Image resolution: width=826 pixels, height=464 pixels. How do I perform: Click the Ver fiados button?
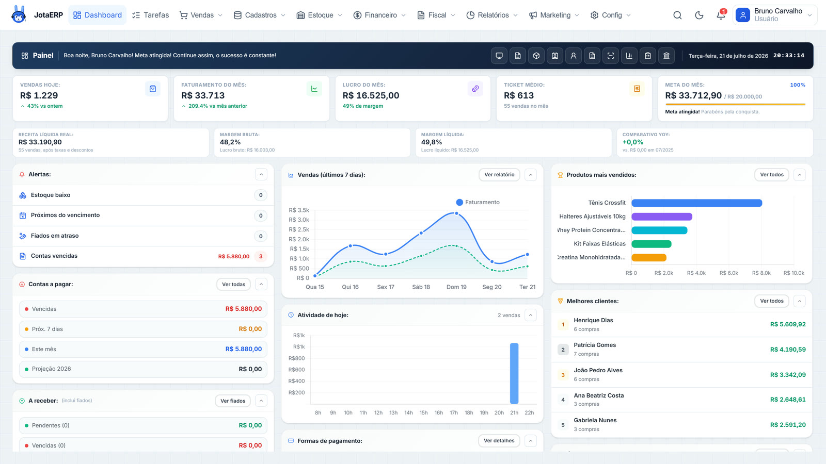point(233,401)
